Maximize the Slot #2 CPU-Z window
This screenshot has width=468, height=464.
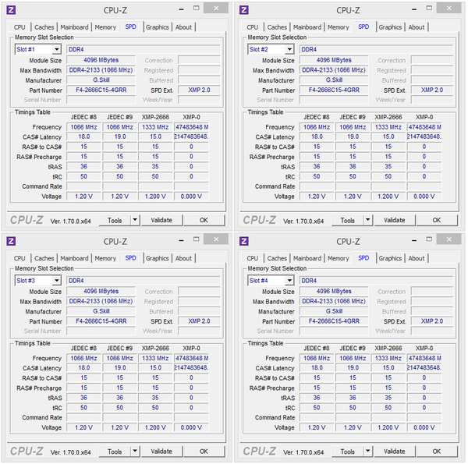pyautogui.click(x=429, y=9)
